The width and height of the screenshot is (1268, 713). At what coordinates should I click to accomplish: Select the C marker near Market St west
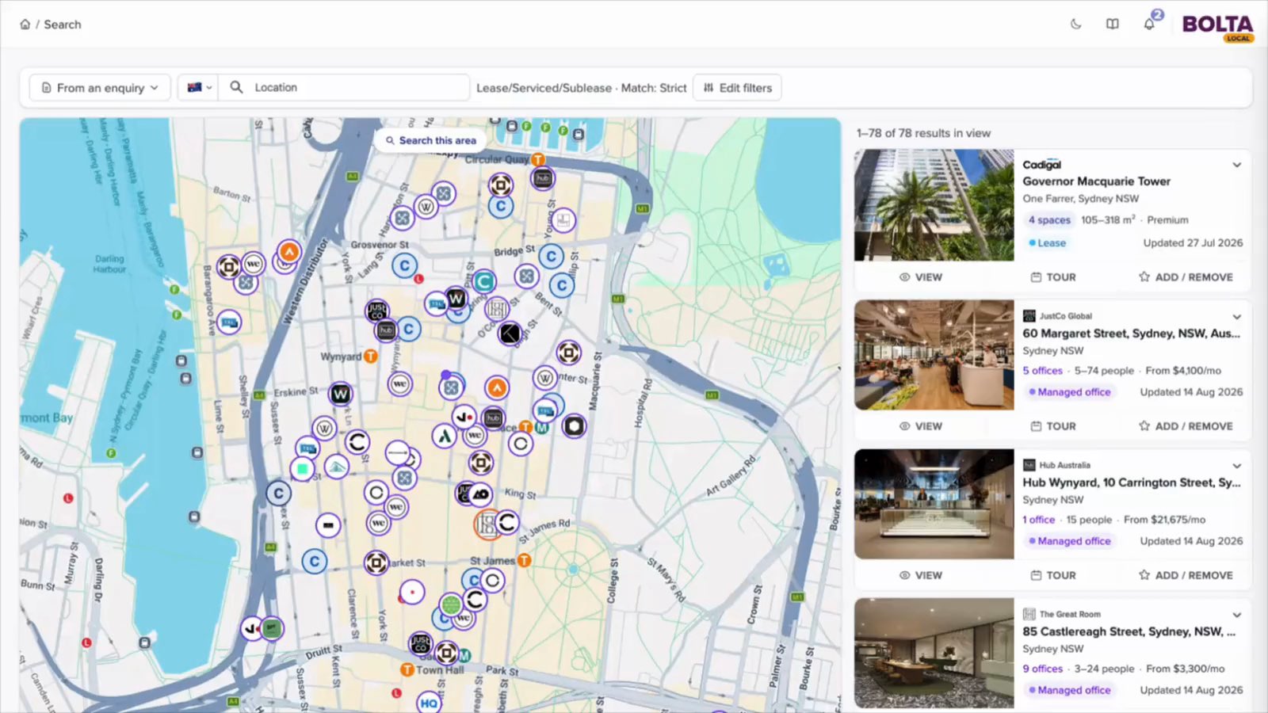pyautogui.click(x=315, y=562)
